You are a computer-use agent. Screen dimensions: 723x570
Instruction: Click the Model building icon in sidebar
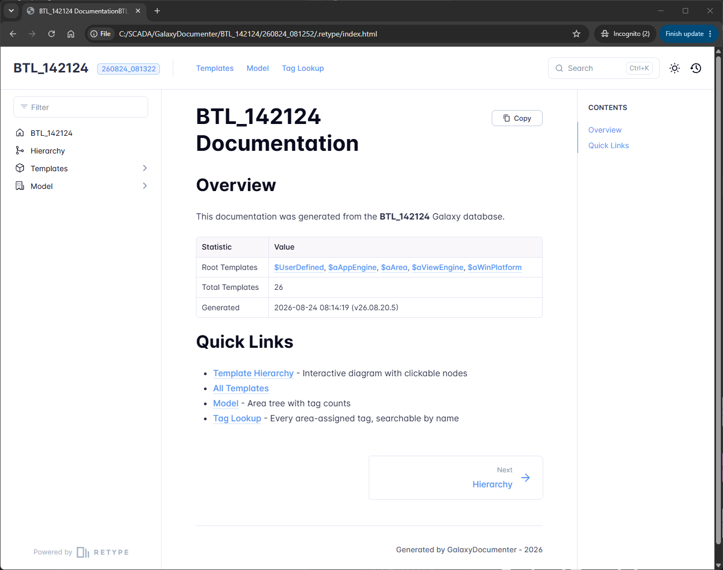[x=20, y=186]
